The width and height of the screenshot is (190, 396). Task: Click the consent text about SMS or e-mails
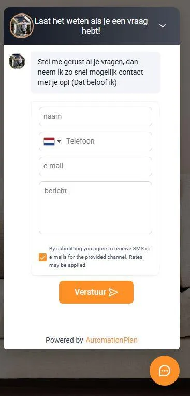click(100, 257)
